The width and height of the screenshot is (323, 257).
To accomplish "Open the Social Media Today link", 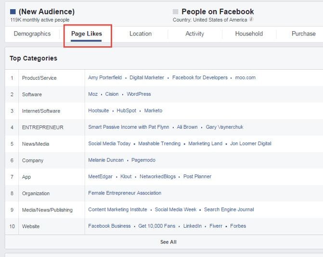I will (109, 144).
